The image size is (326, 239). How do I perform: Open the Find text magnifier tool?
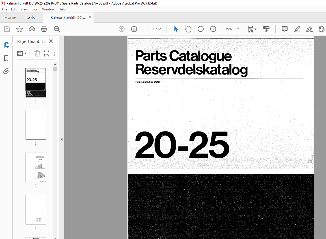tap(57, 29)
